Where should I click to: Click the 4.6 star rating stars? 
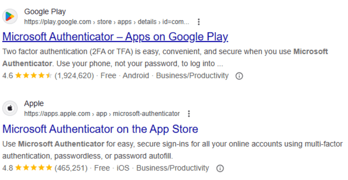[33, 76]
